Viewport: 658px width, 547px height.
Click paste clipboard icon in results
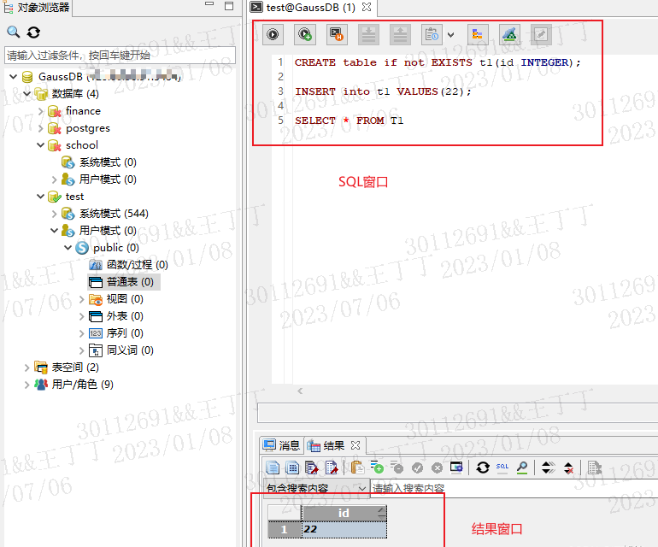[x=357, y=468]
